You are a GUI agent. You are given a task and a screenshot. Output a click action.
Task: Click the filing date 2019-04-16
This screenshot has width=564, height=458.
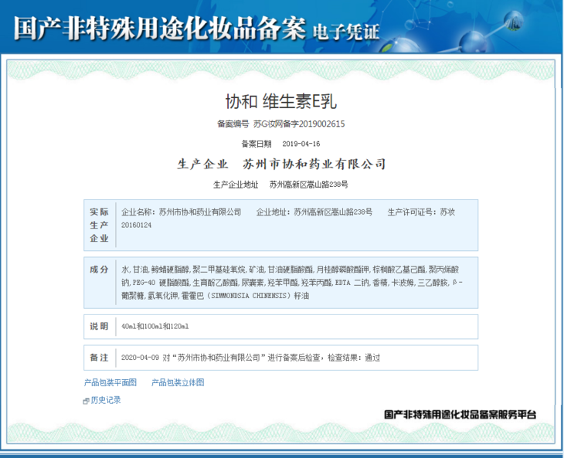point(301,144)
